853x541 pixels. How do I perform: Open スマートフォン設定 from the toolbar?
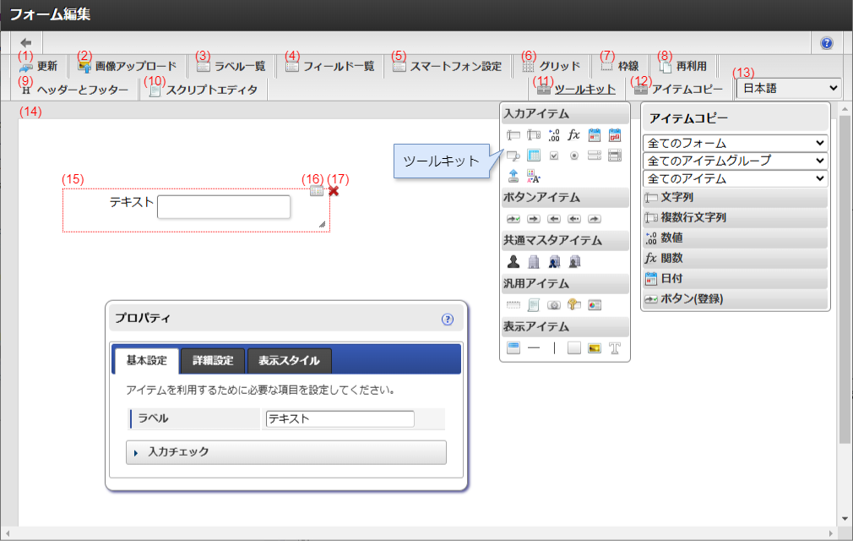(x=447, y=67)
